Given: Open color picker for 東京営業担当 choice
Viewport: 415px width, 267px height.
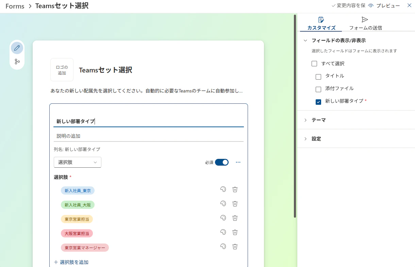Looking at the screenshot, I should point(223,218).
